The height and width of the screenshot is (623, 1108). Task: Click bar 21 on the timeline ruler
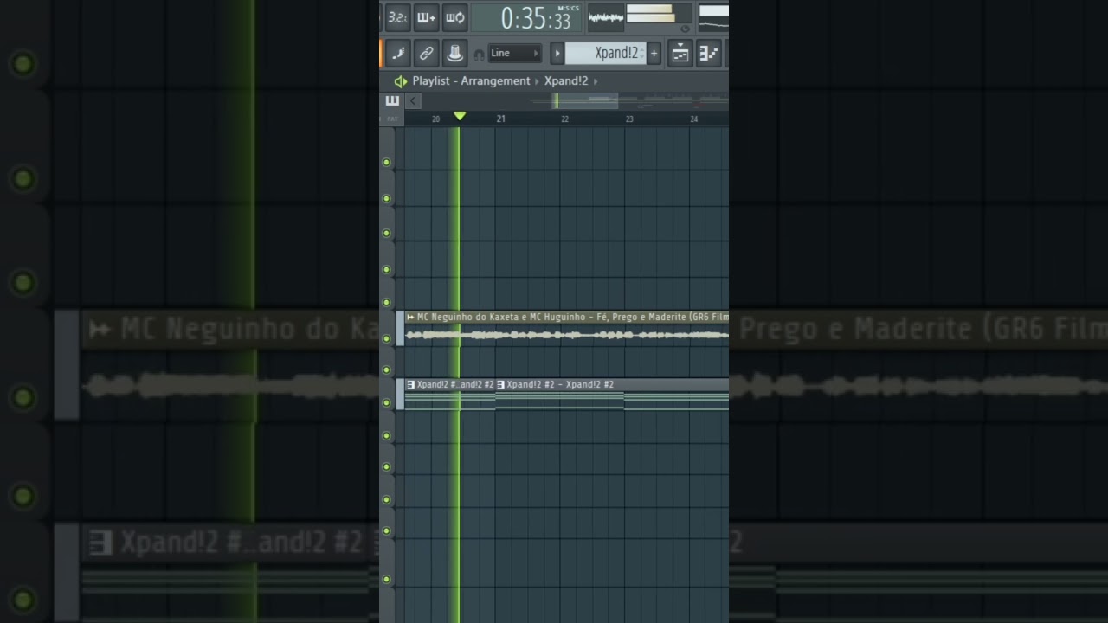500,119
